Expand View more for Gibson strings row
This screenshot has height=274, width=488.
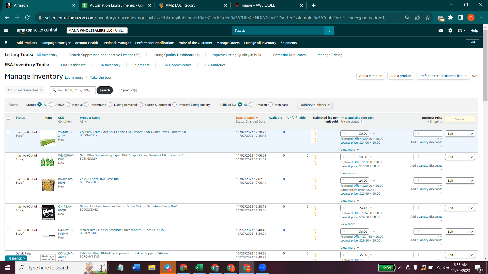pos(349,224)
